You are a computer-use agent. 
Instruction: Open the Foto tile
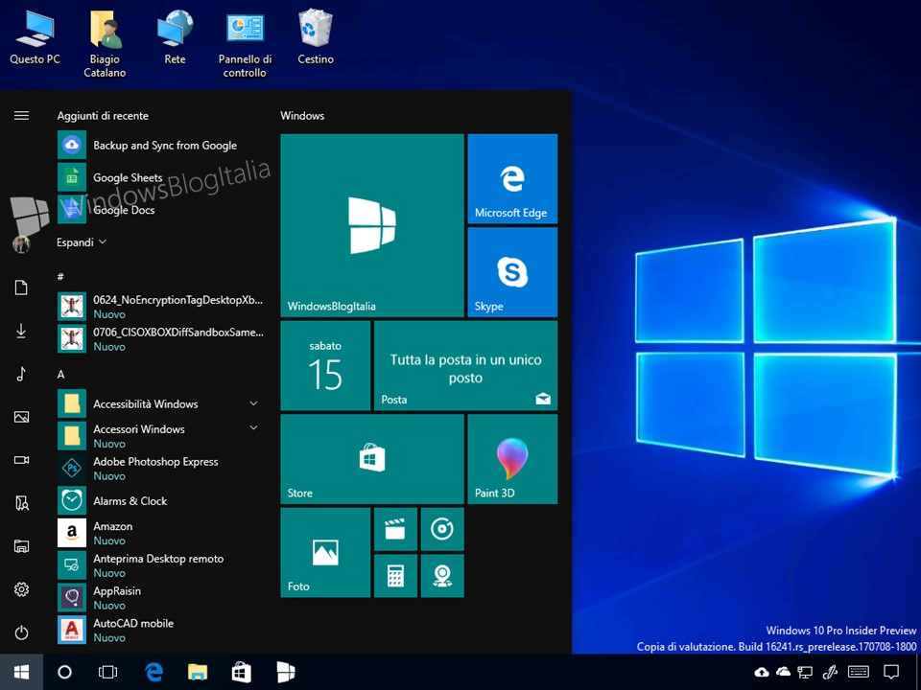tap(325, 553)
